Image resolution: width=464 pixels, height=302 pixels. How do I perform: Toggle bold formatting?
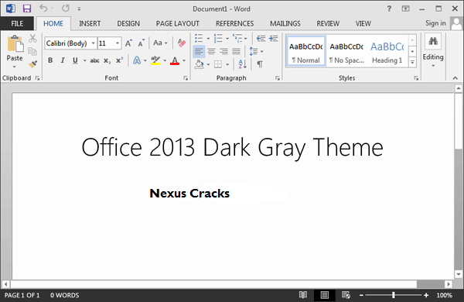pyautogui.click(x=50, y=60)
